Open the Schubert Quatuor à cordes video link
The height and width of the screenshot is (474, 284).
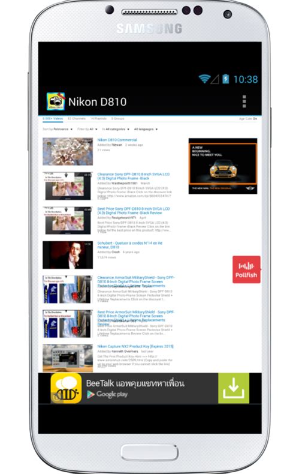pyautogui.click(x=130, y=245)
